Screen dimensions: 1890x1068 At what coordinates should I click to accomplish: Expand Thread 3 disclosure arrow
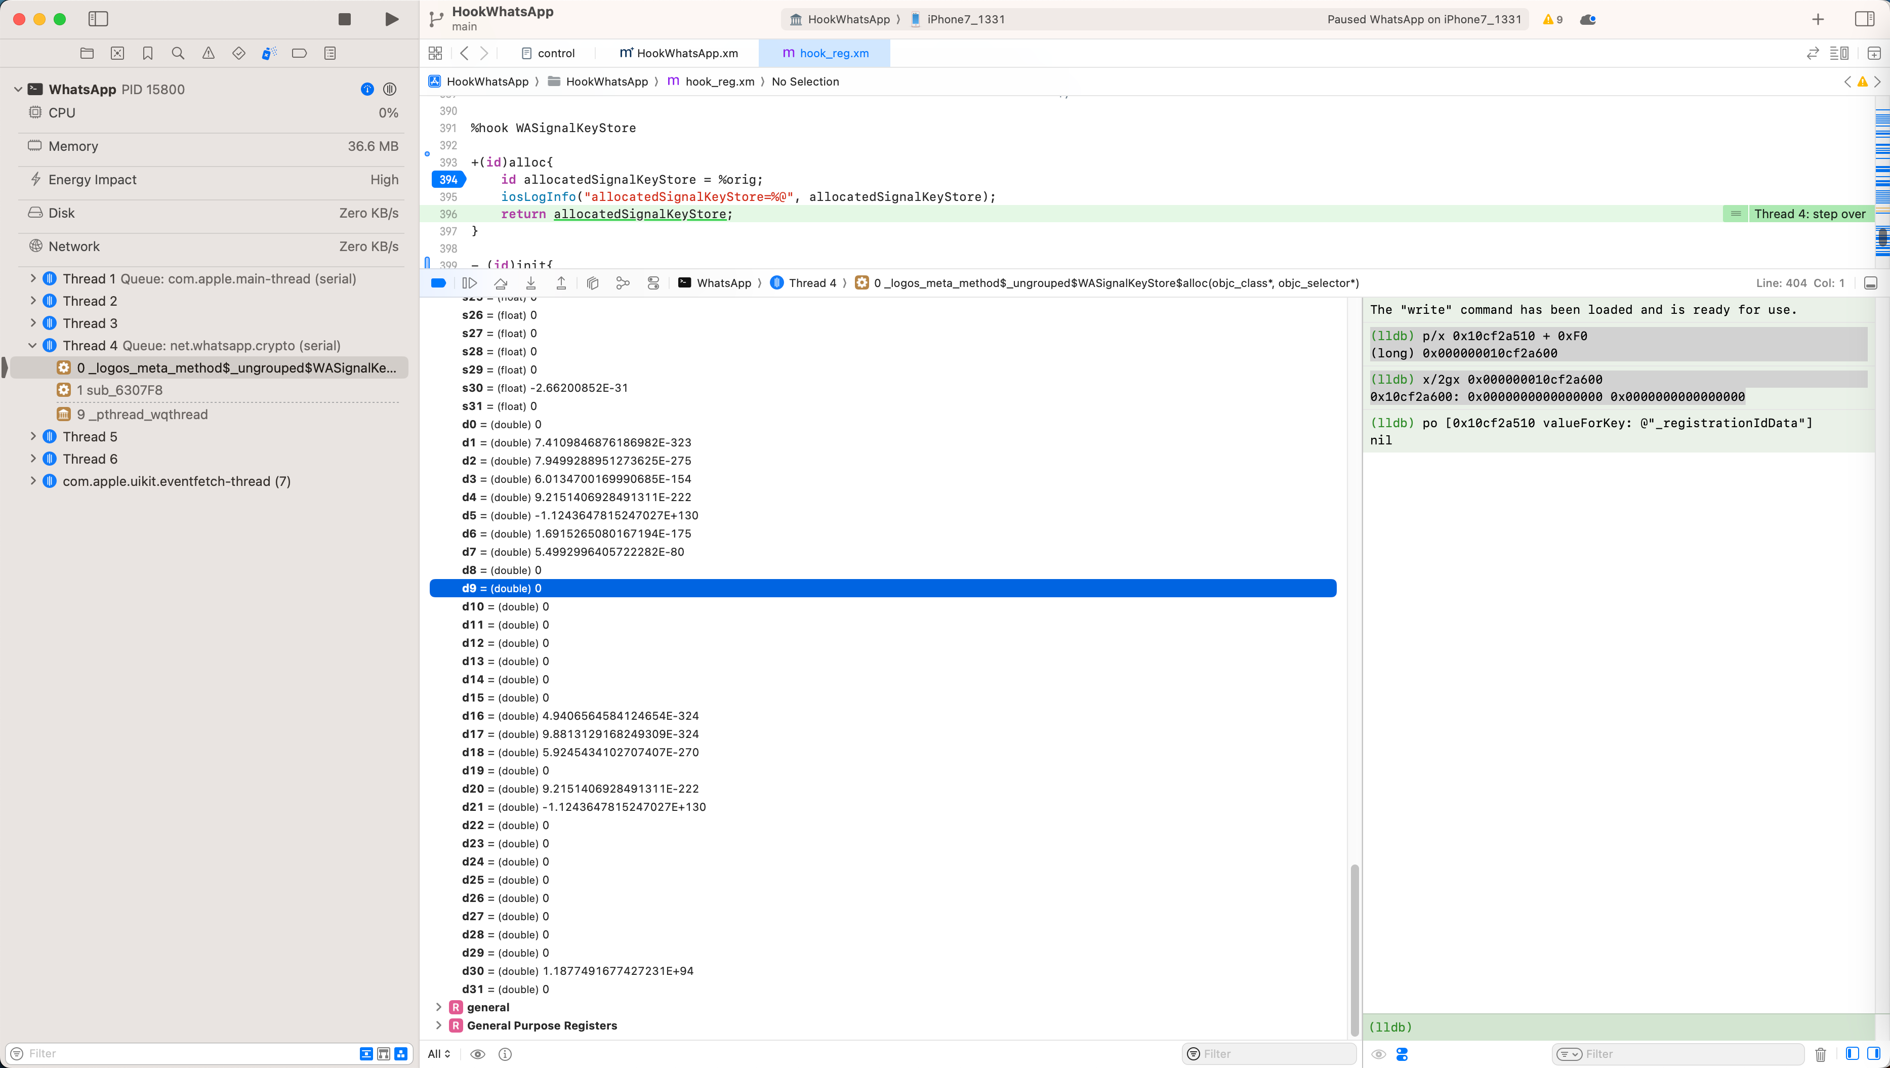[33, 323]
